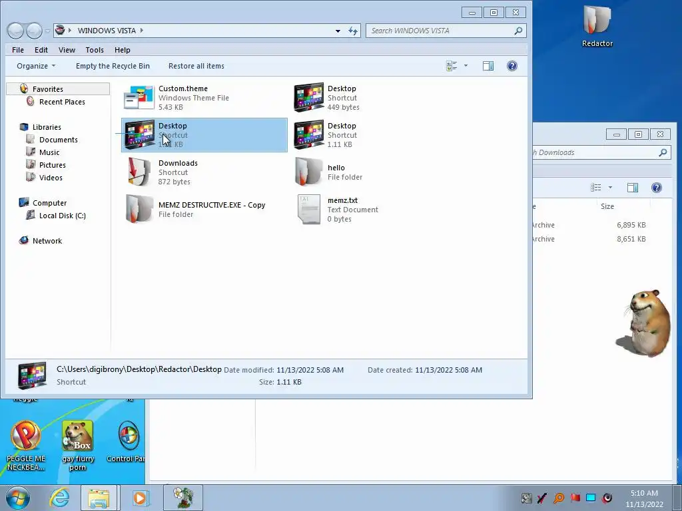
Task: Select the MEMZ DESTRUCTIVE.EXE - Copy folder
Action: (204, 210)
